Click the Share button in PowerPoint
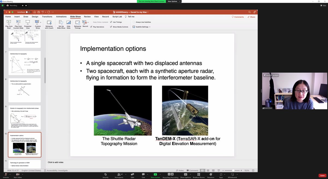The height and width of the screenshot is (179, 328). [251, 17]
